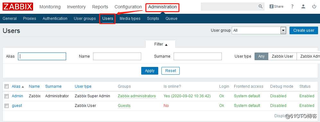Open the Inventory menu

point(76,7)
